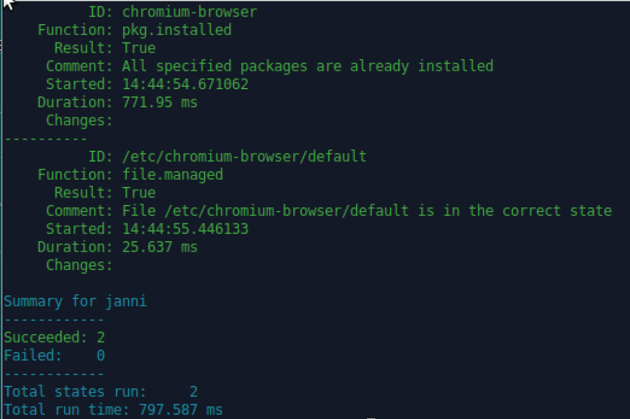The width and height of the screenshot is (630, 419).
Task: Click the '771.95 ms' duration value
Action: coord(160,102)
